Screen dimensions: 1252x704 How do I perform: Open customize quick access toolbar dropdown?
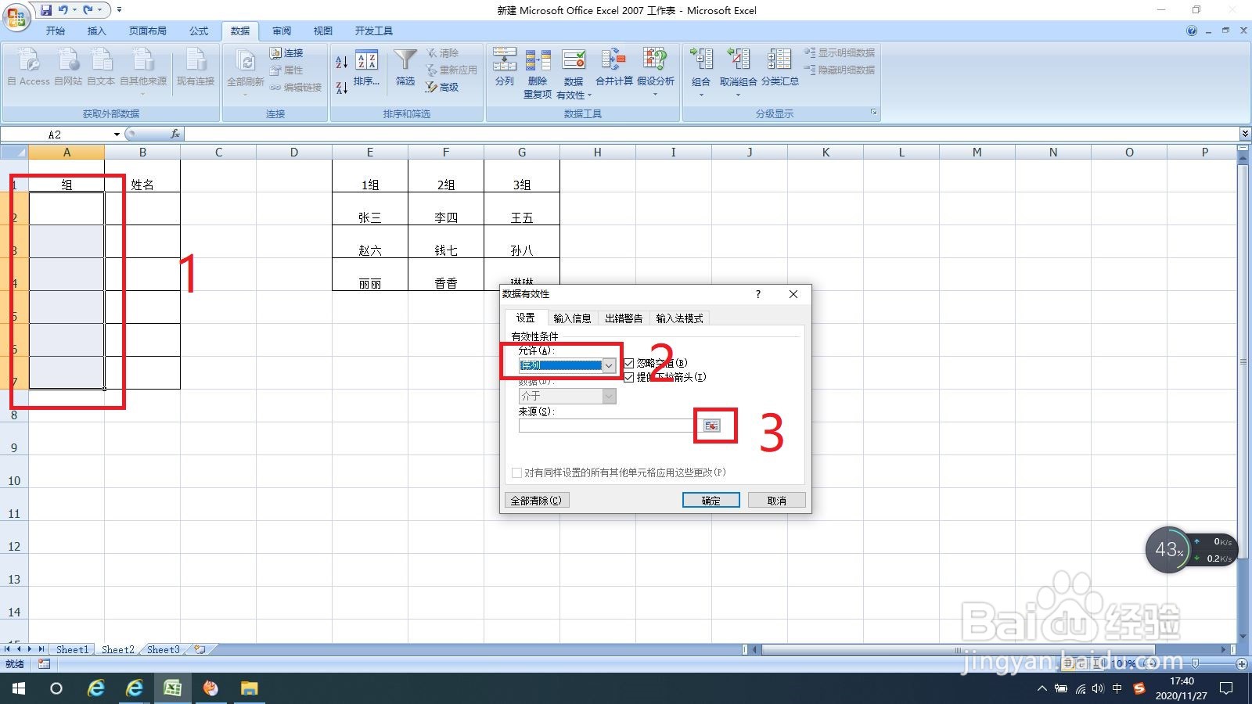click(x=119, y=10)
